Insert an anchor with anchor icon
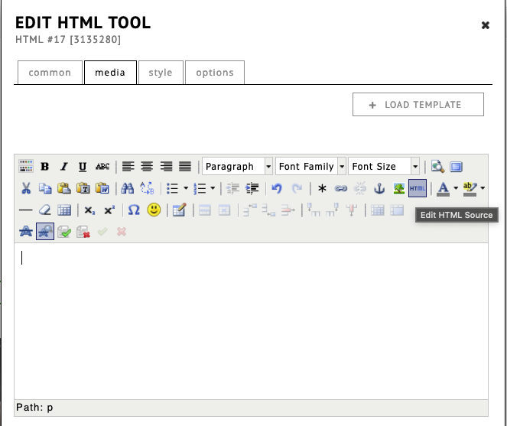 point(379,188)
